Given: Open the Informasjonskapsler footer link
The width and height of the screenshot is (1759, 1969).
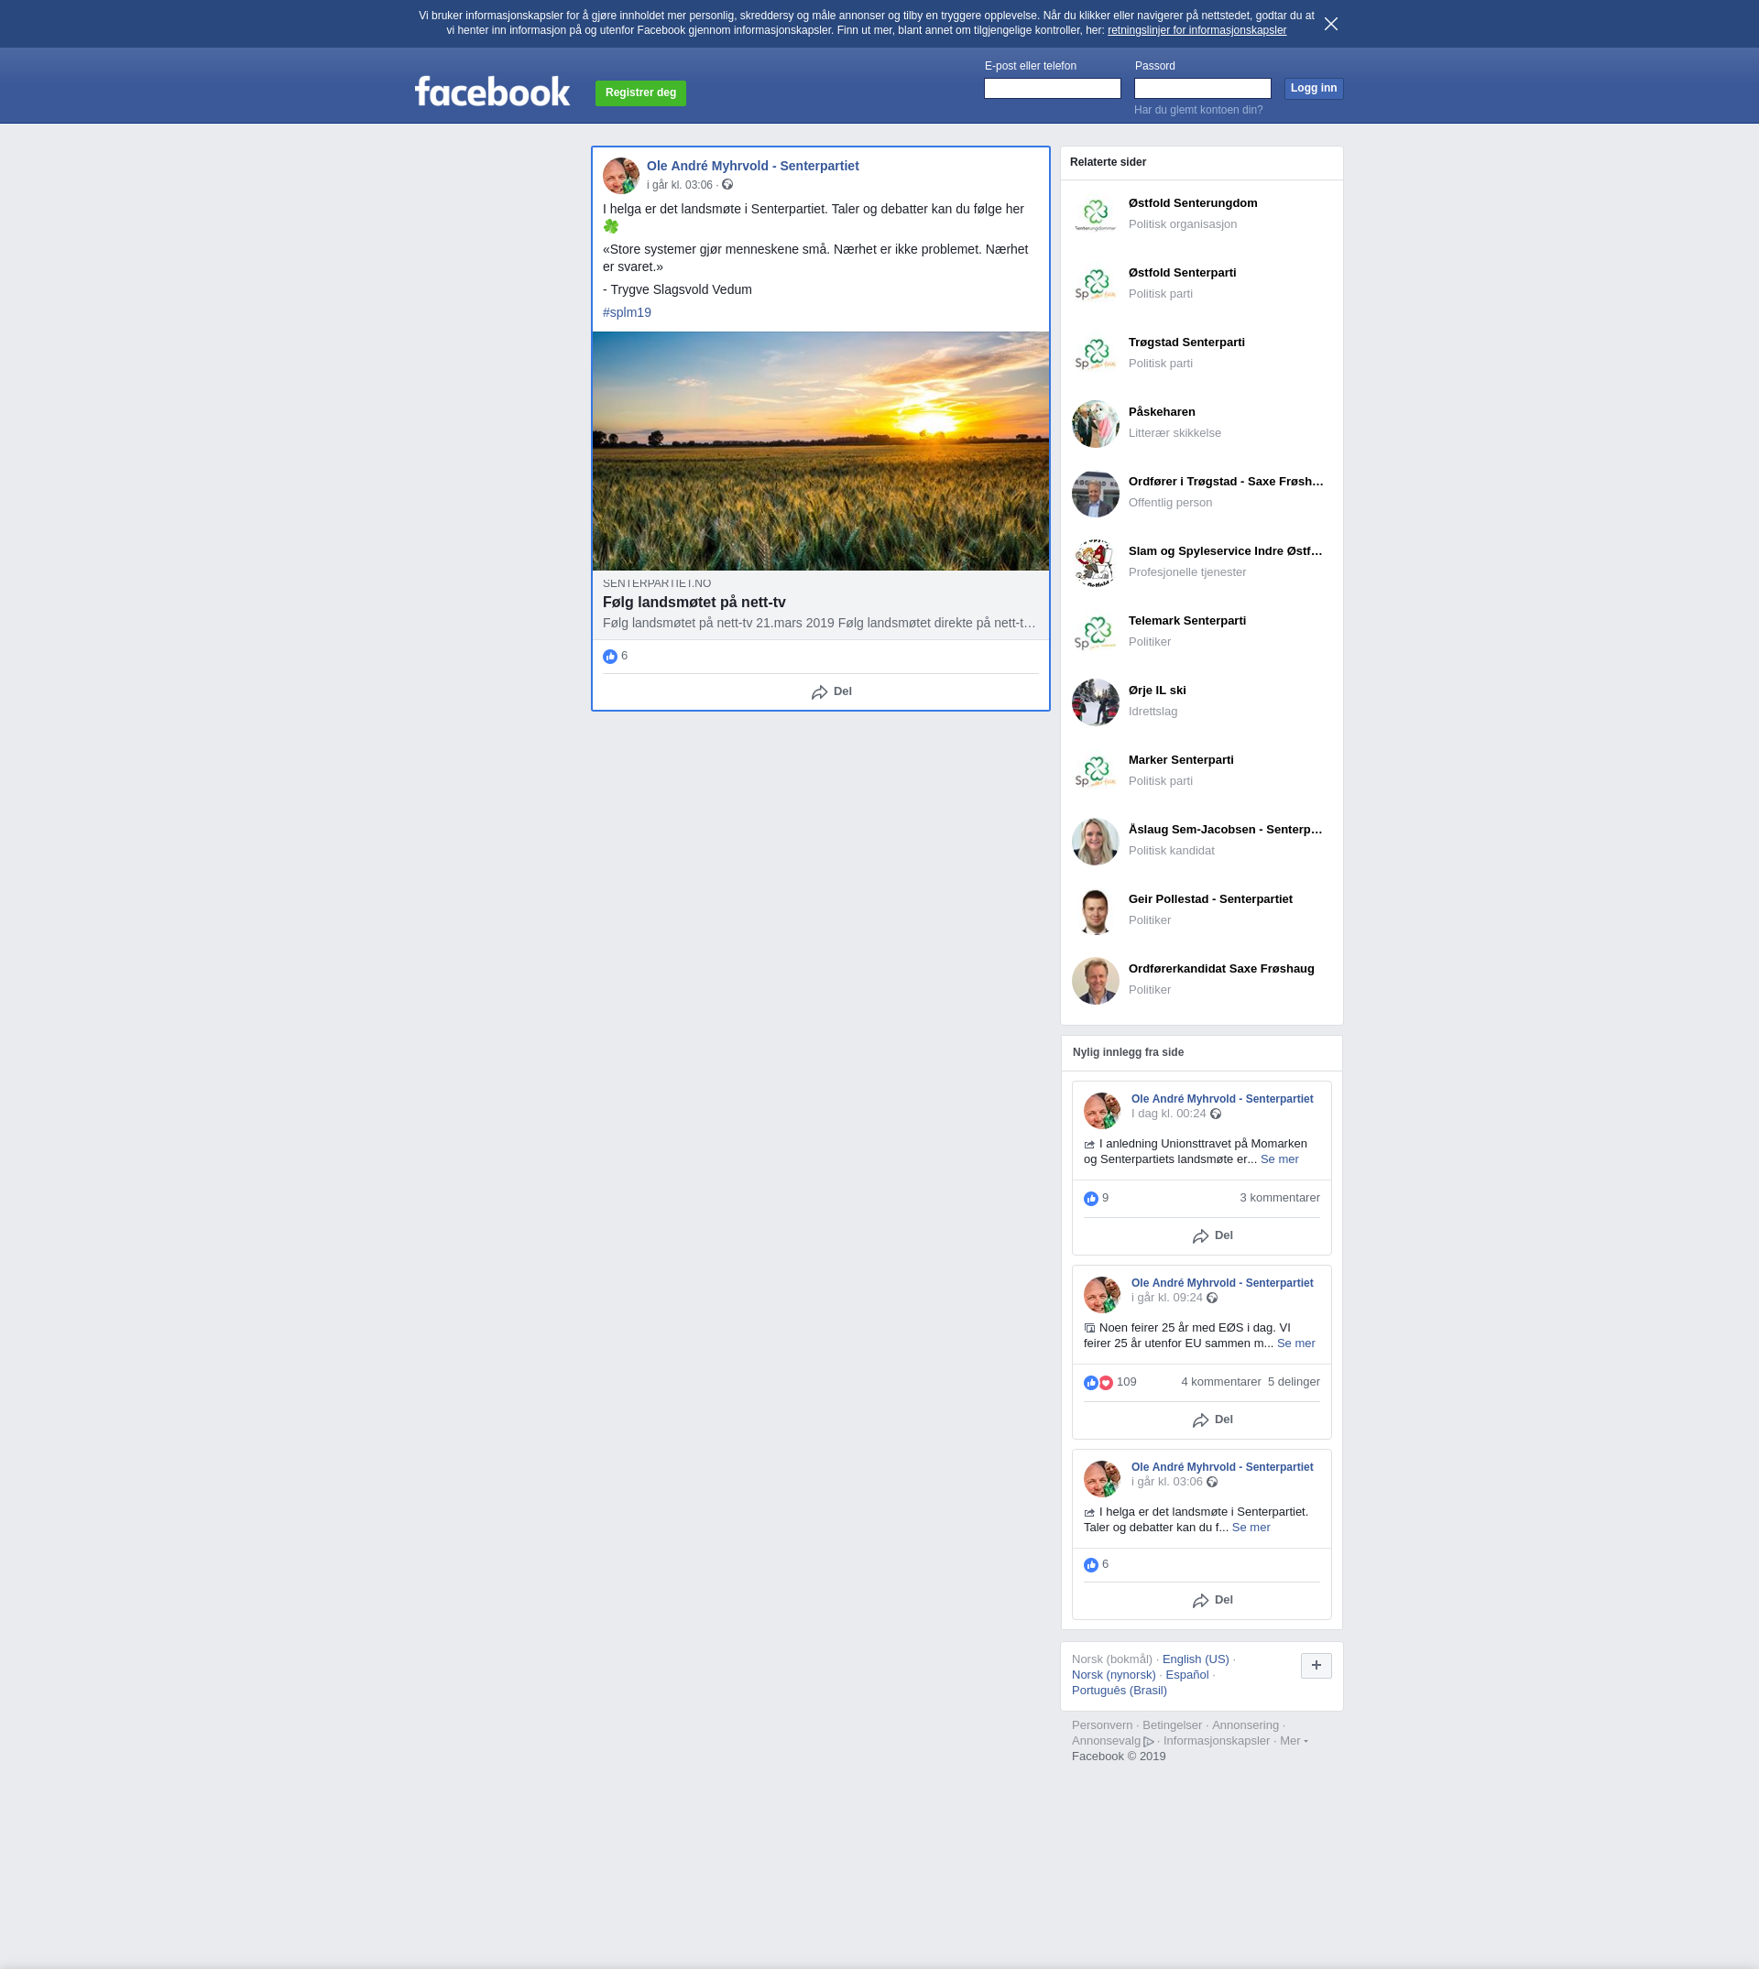Looking at the screenshot, I should click(1216, 1740).
